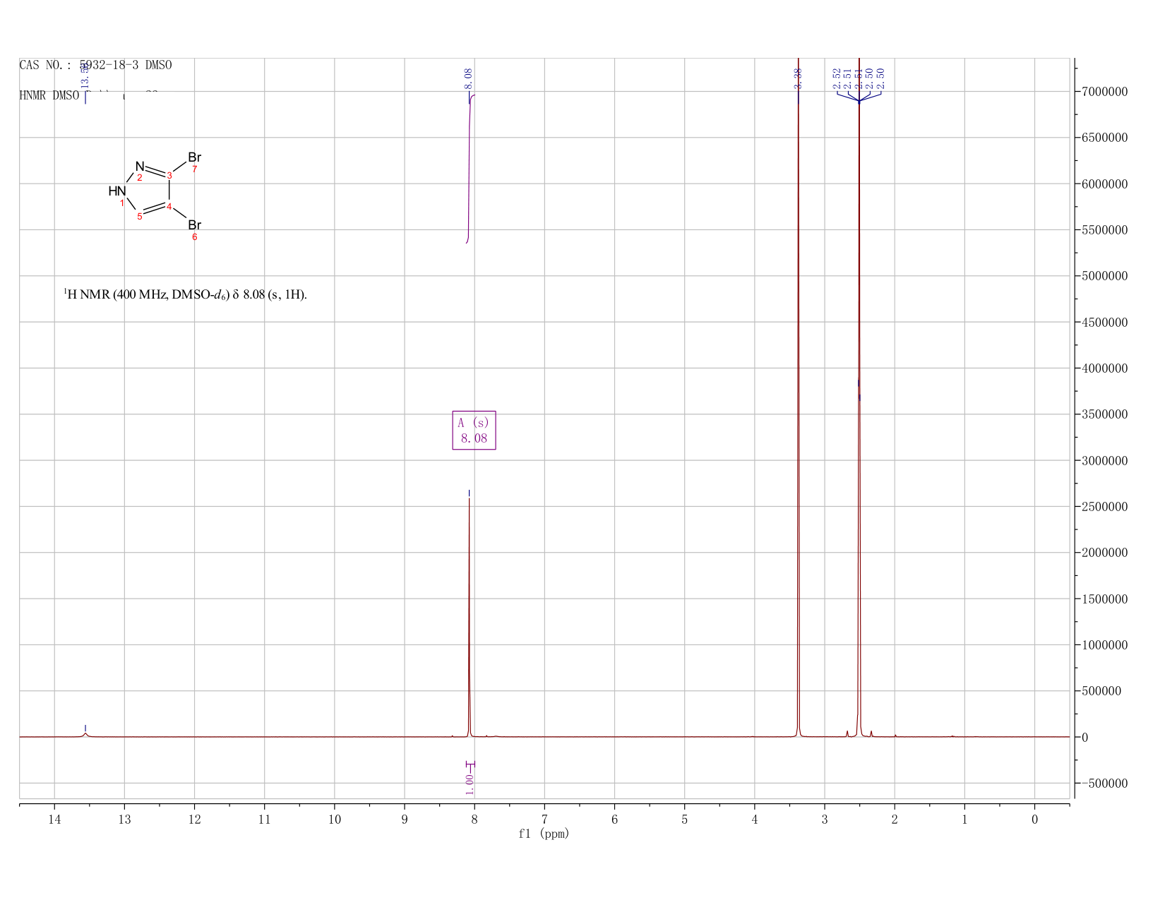Click the 8.08 peak label above the spectrum
This screenshot has height=900, width=1165.
pos(469,78)
